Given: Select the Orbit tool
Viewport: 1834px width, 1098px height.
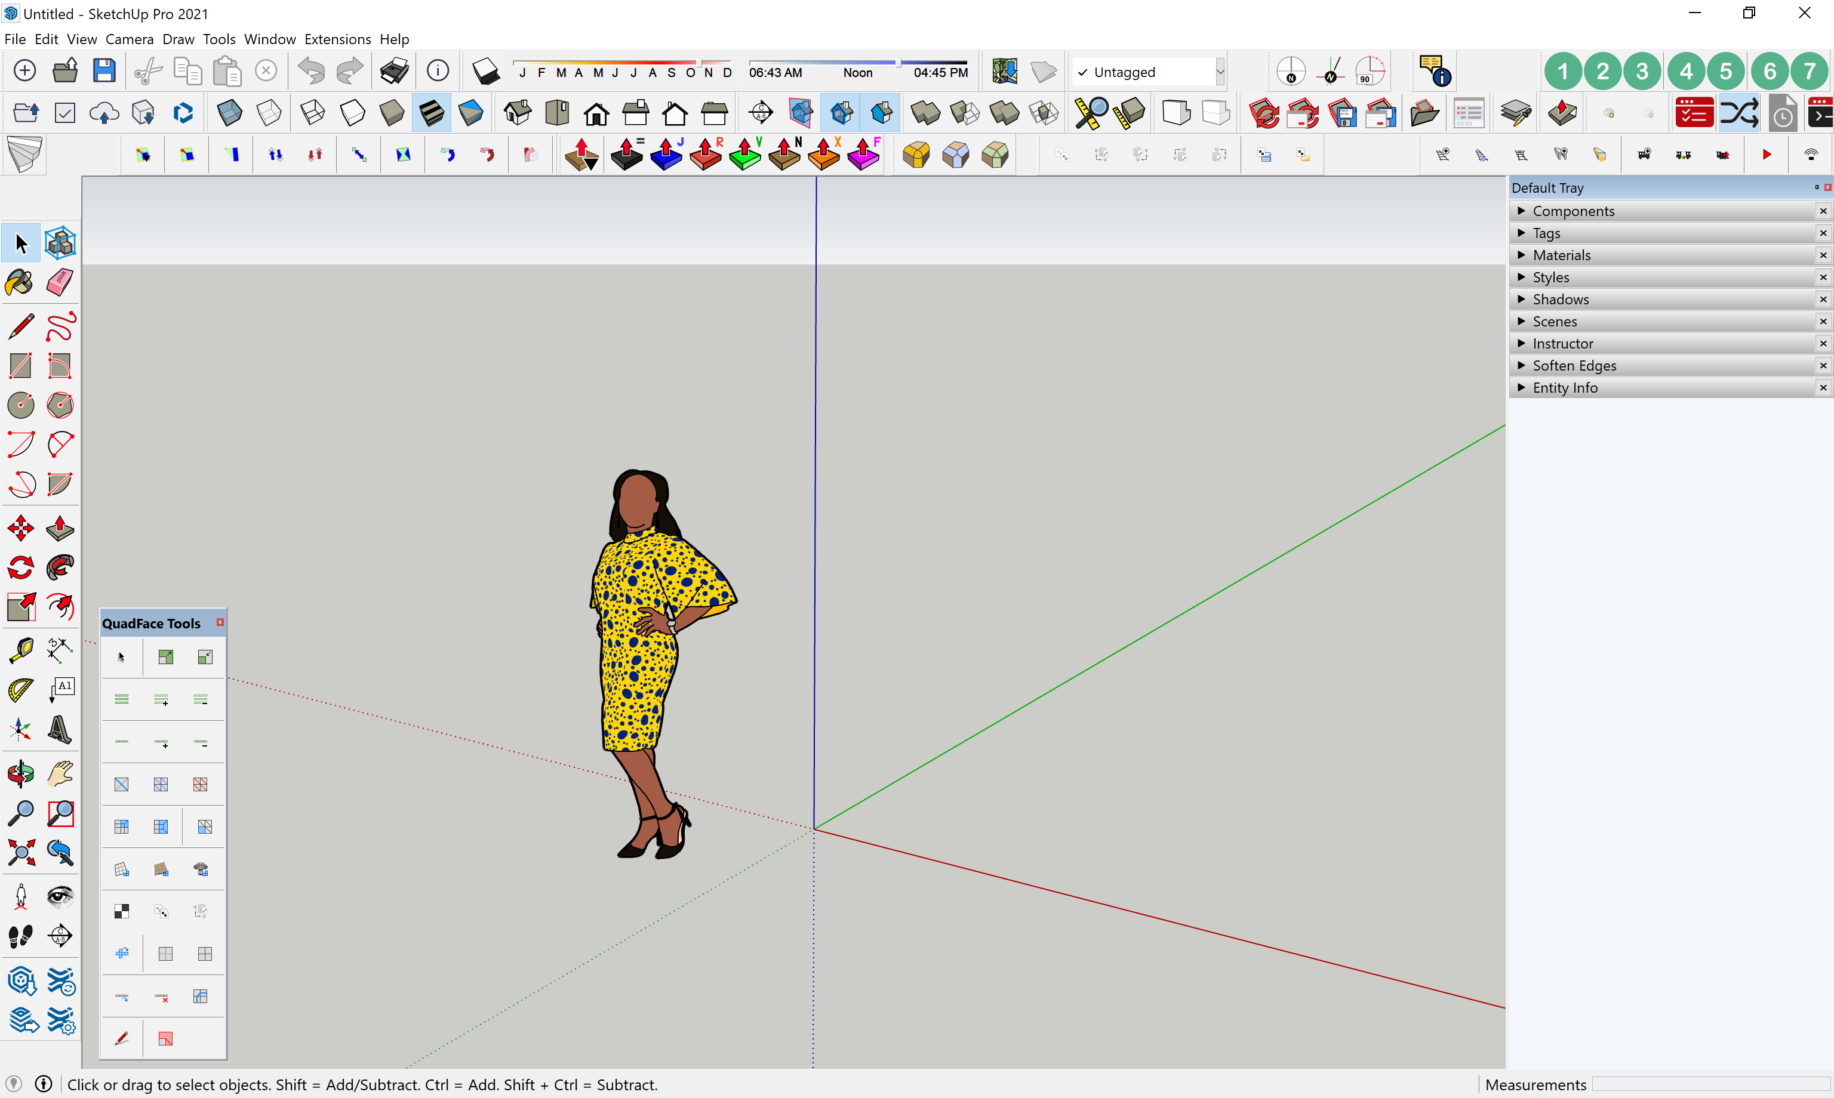Looking at the screenshot, I should click(20, 774).
